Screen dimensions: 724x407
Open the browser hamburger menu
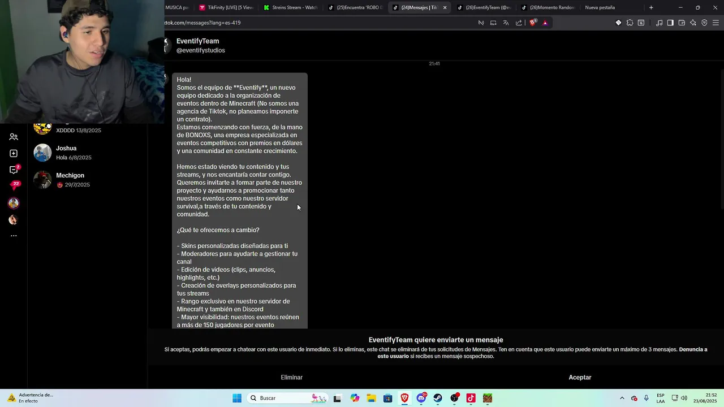click(716, 23)
